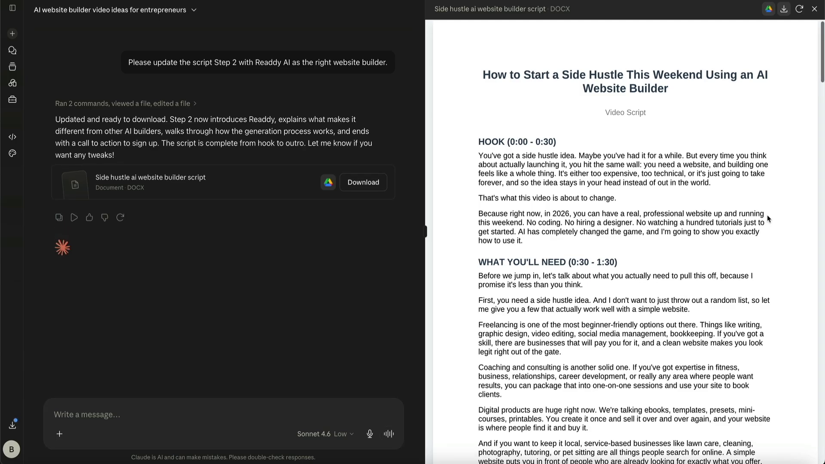Open the downloads icon in sidebar
This screenshot has width=825, height=464.
(x=12, y=424)
